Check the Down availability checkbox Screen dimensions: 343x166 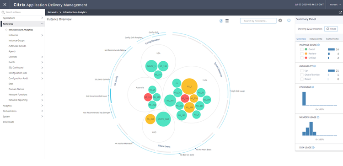302,79
